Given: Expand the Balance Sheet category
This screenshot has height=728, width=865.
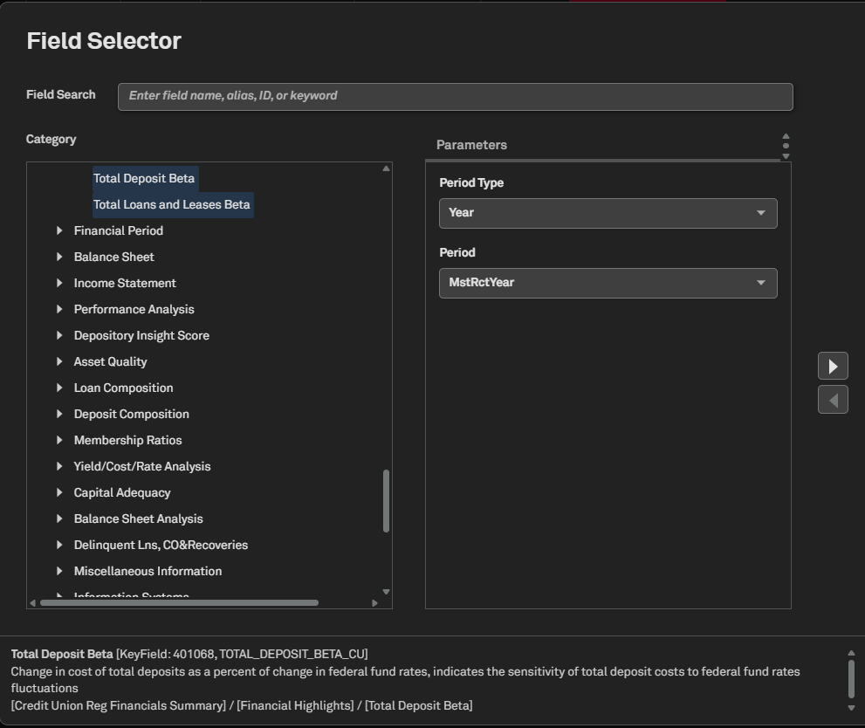Looking at the screenshot, I should (59, 257).
